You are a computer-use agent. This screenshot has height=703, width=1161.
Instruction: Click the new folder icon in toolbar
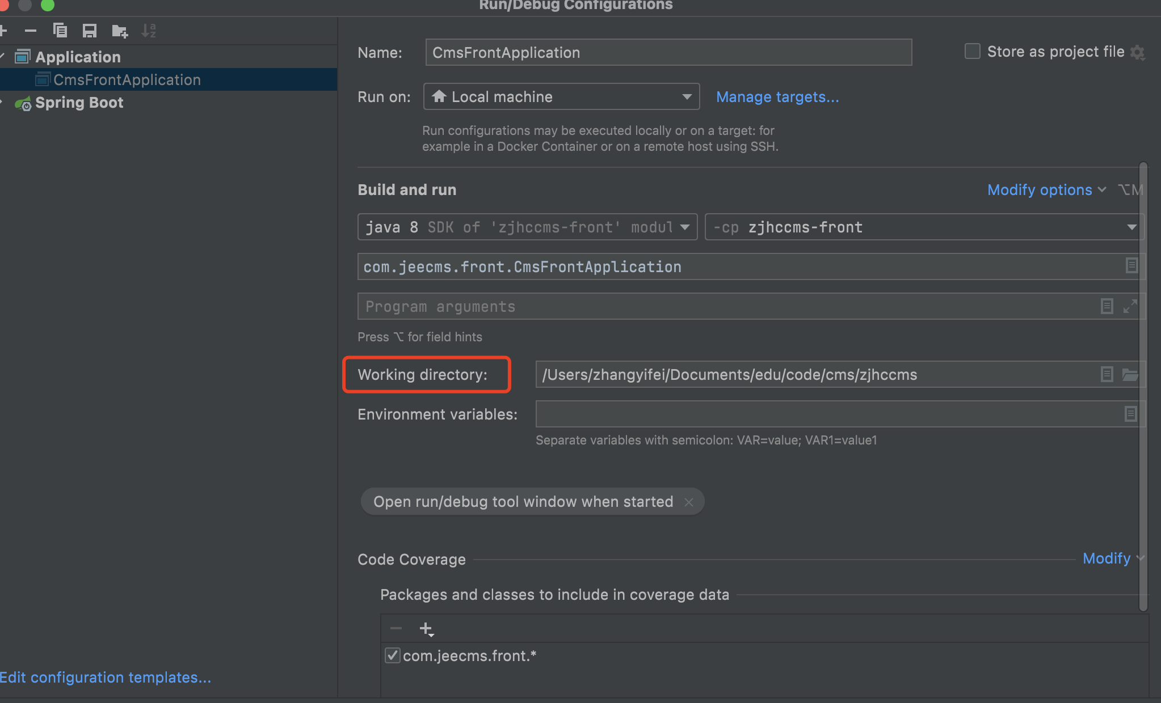tap(119, 31)
